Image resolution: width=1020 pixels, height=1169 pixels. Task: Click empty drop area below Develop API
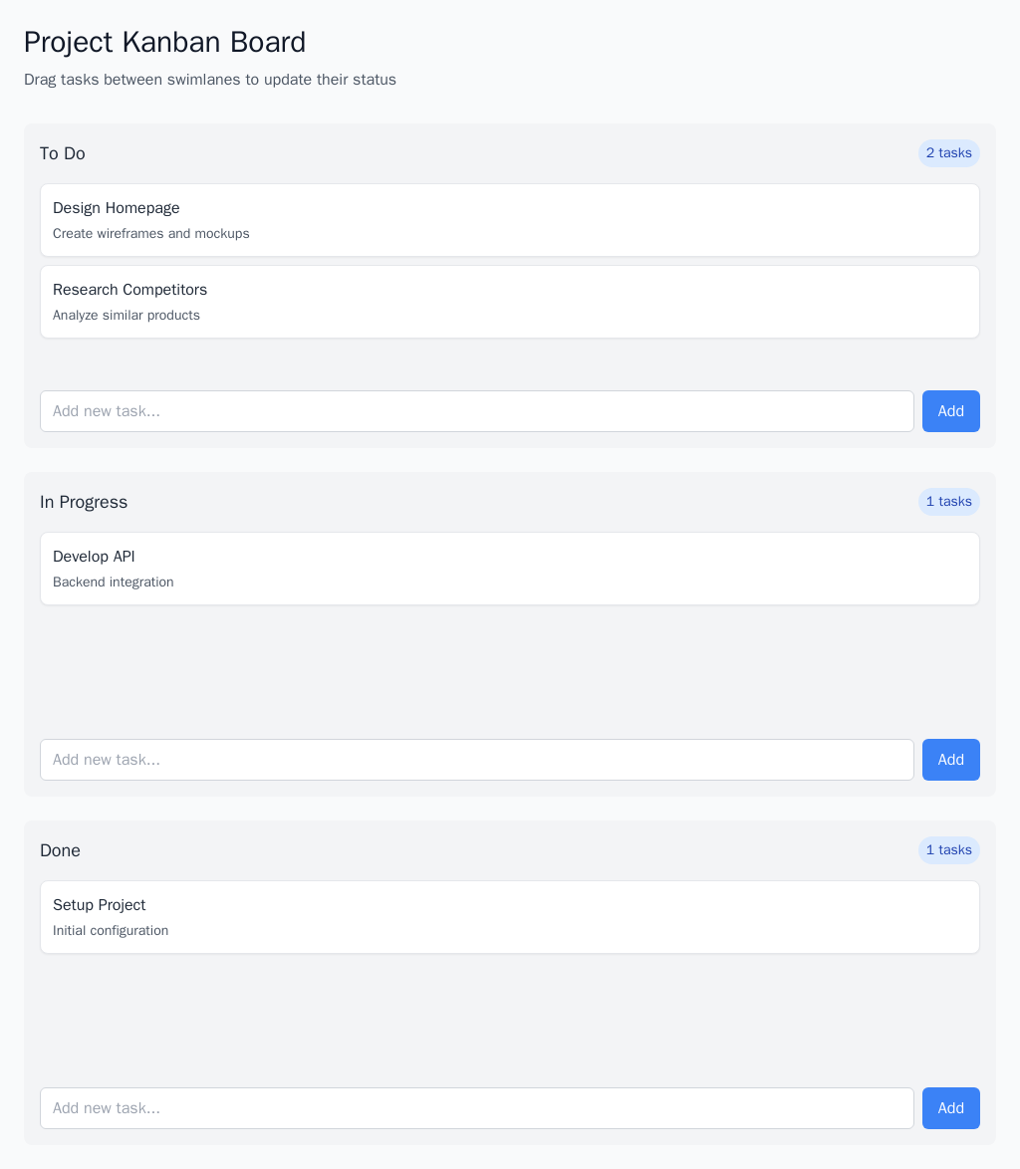click(509, 667)
